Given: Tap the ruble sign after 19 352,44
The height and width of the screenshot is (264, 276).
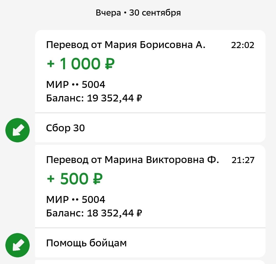Looking at the screenshot, I should coord(139,98).
